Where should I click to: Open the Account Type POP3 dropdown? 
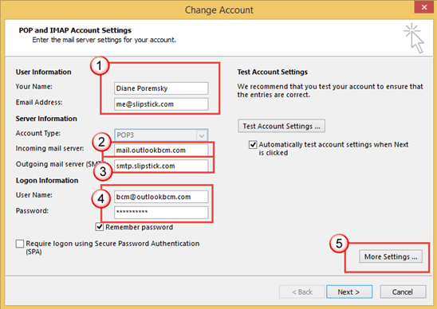161,135
